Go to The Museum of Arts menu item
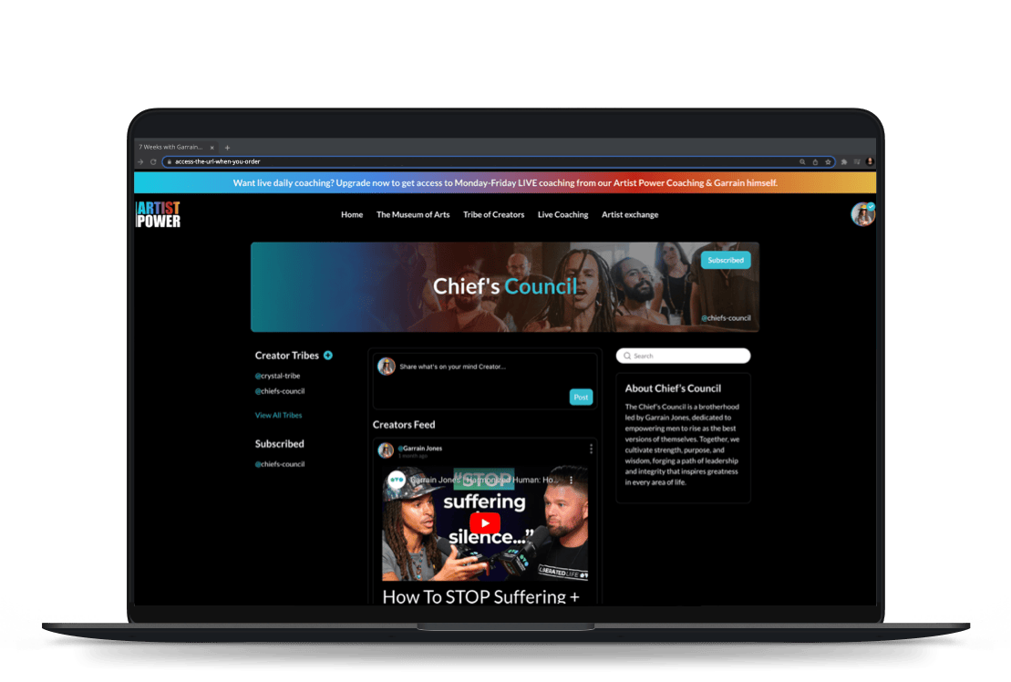Screen dimensions: 1011x682 point(413,215)
